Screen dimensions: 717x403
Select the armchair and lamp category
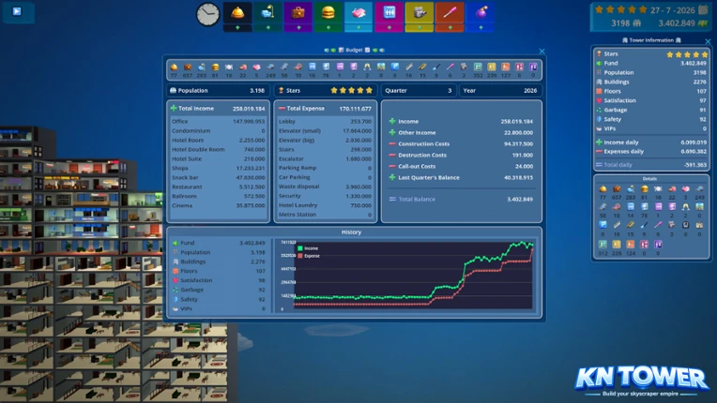click(268, 13)
